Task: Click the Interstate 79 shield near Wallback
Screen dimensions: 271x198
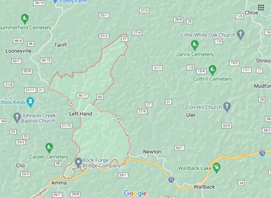Action: (171, 180)
